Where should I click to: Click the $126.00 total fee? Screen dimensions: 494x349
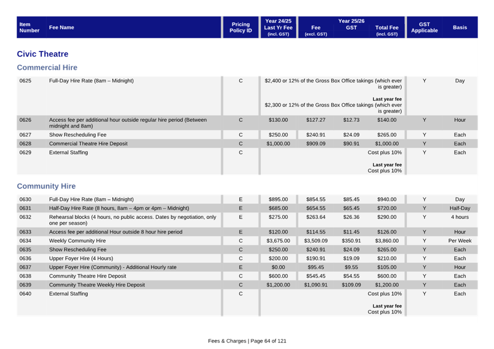(x=387, y=232)
